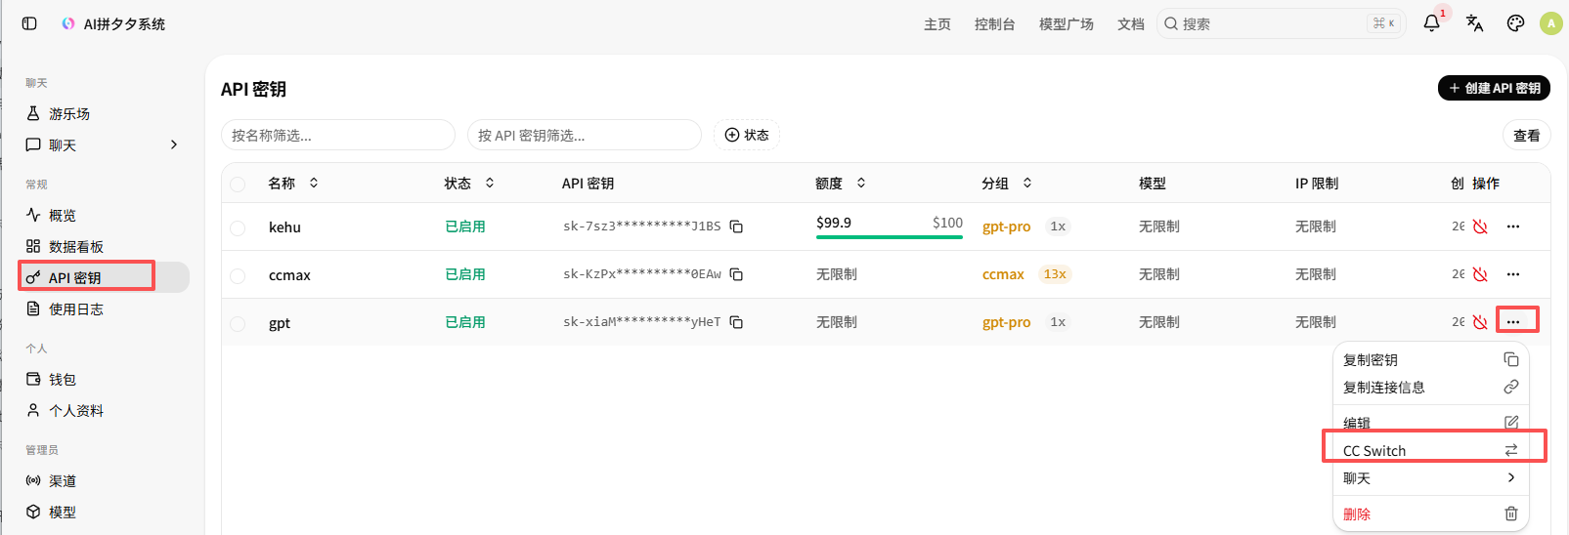Go to 文档 in top navigation

(1130, 23)
